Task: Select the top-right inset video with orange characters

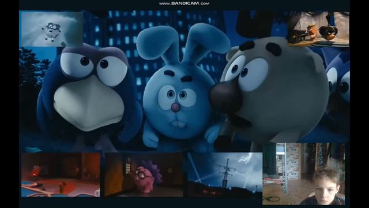Action: click(x=318, y=29)
